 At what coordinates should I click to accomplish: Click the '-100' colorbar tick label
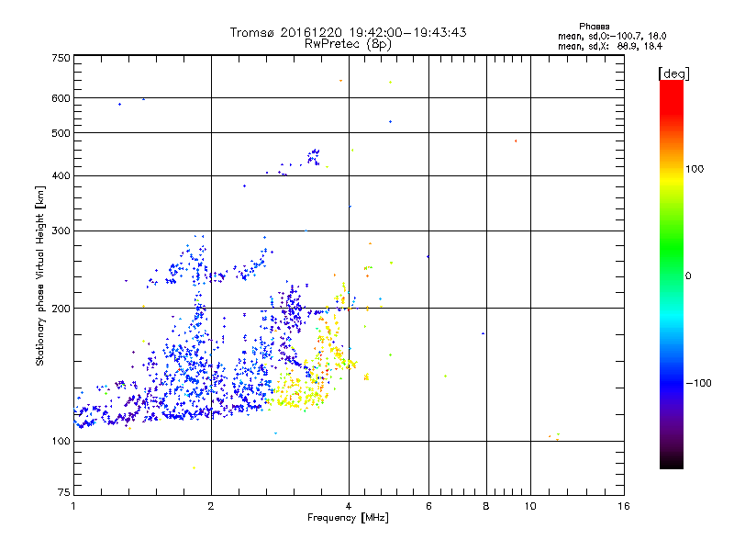[x=698, y=383]
